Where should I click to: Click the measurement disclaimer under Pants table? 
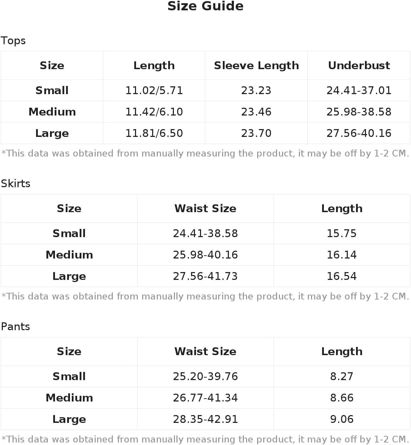click(x=205, y=439)
